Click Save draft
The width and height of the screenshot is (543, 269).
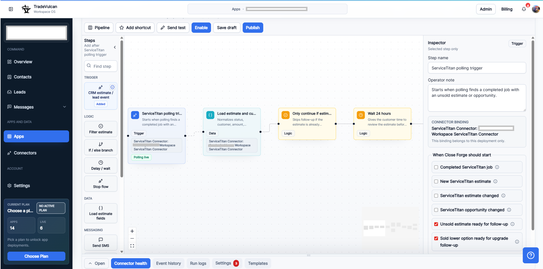[x=227, y=28]
